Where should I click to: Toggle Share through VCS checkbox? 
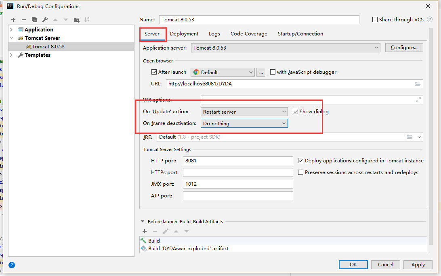pyautogui.click(x=375, y=20)
